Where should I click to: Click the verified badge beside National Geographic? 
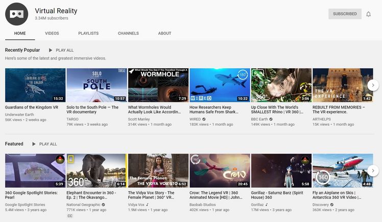click(103, 205)
